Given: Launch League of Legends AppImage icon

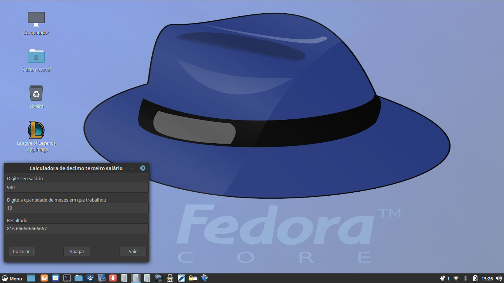Looking at the screenshot, I should coord(36,130).
